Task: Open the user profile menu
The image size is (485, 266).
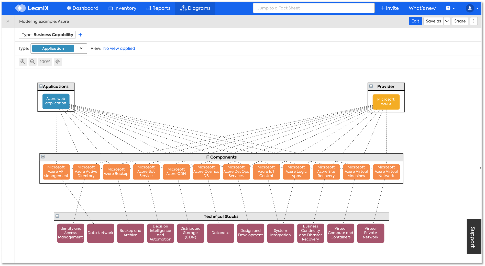Action: tap(472, 8)
